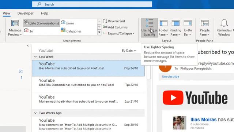Open the By Date sort dropdown

pyautogui.click(x=129, y=51)
